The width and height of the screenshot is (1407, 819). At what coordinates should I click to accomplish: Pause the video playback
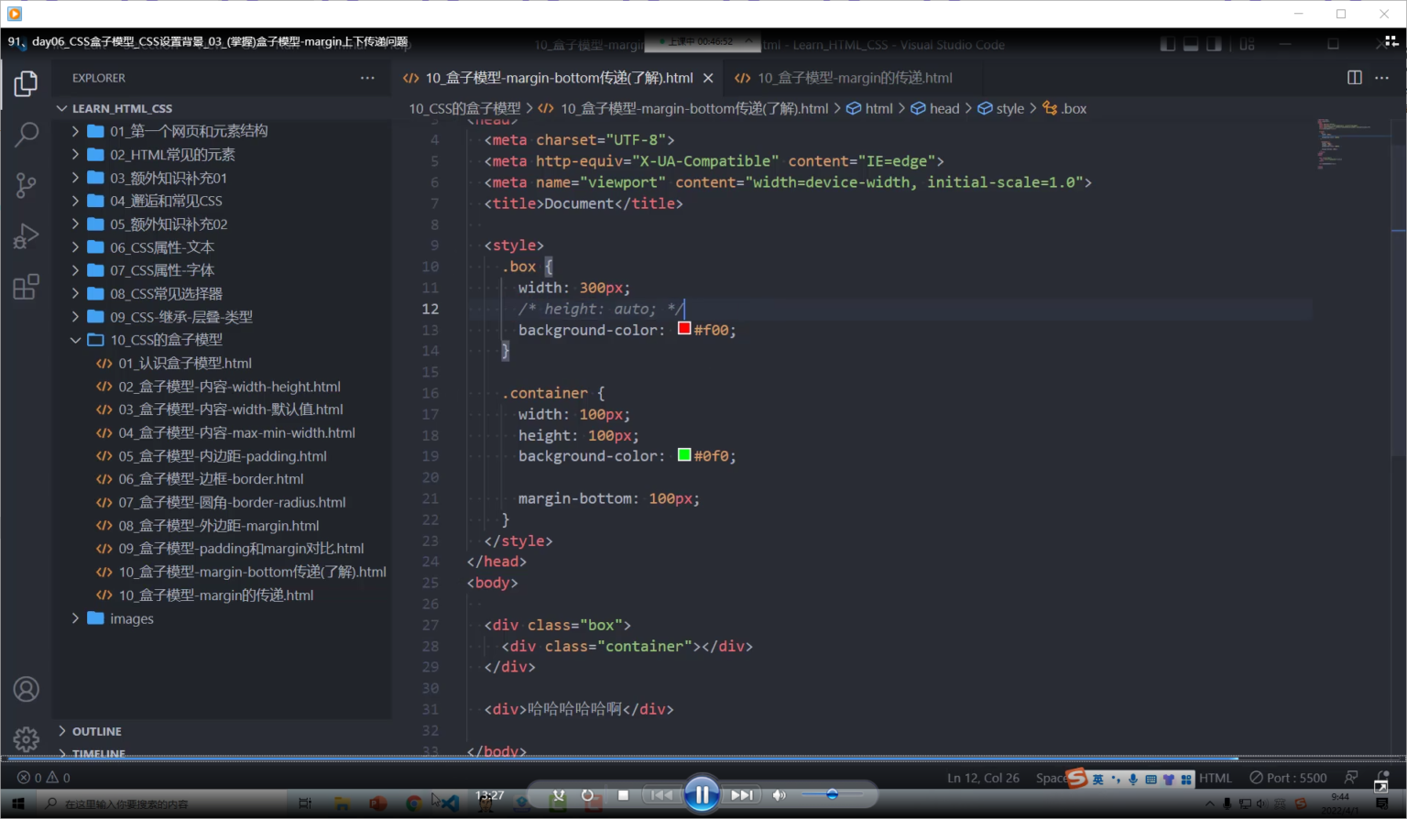pos(702,794)
